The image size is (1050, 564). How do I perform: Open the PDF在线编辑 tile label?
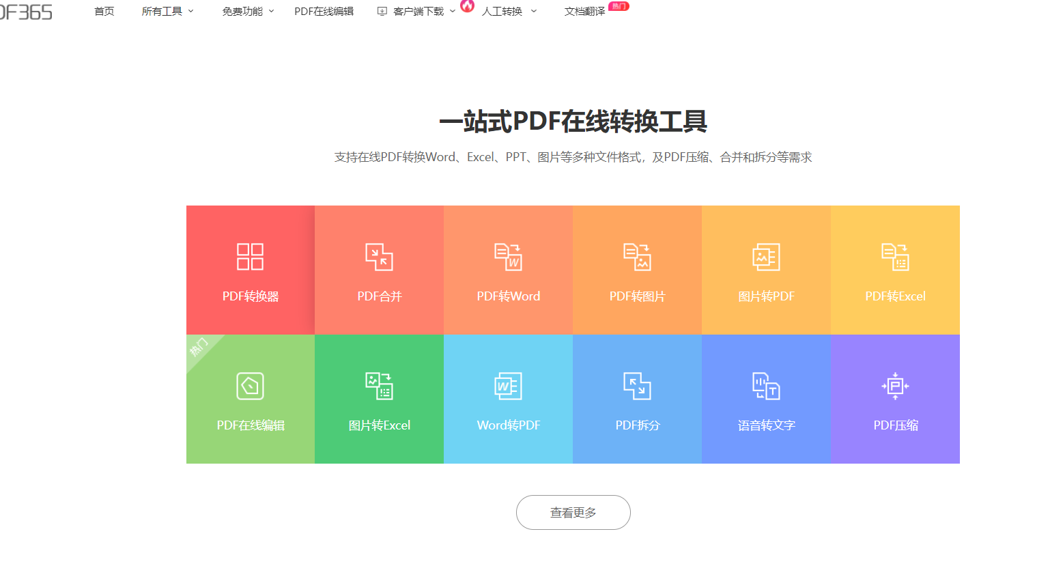pyautogui.click(x=251, y=425)
